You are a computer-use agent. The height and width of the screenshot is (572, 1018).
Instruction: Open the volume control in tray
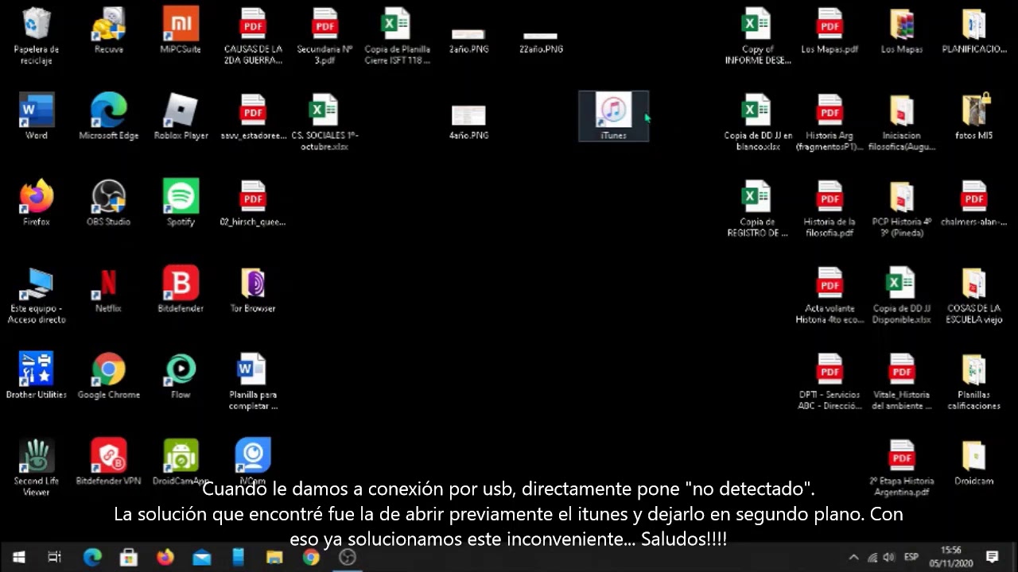pos(890,557)
